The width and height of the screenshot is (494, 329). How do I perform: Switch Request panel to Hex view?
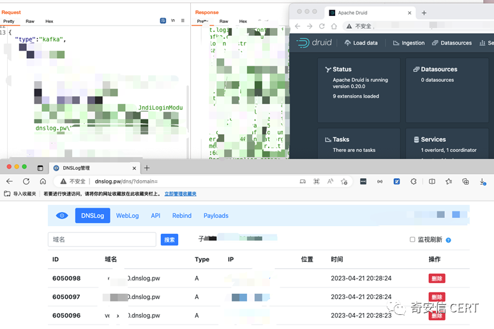click(49, 21)
